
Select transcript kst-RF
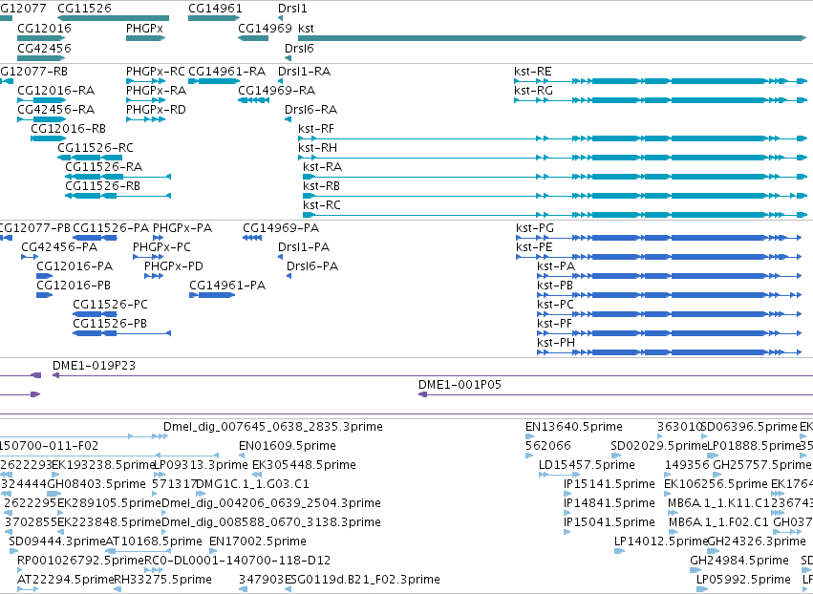(316, 129)
